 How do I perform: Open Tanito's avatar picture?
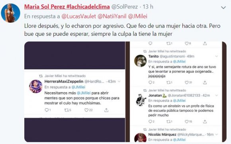(x=141, y=61)
